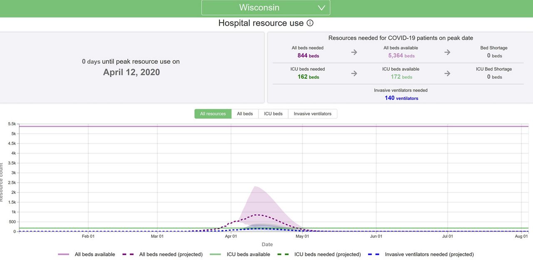
Task: Toggle the All beds available legend entry
Action: (x=87, y=254)
